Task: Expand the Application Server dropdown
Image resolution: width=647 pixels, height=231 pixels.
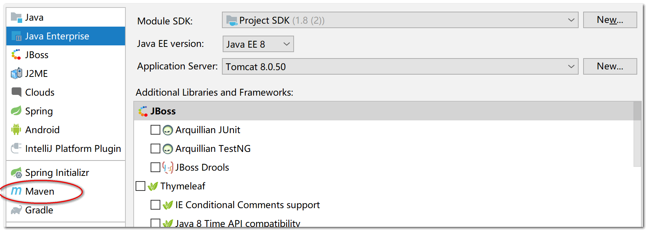Action: pos(571,66)
